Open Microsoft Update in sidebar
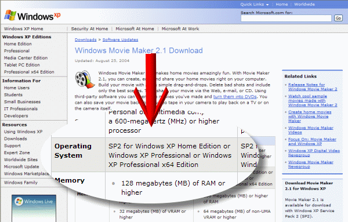The width and height of the screenshot is (348, 222). [x=21, y=166]
